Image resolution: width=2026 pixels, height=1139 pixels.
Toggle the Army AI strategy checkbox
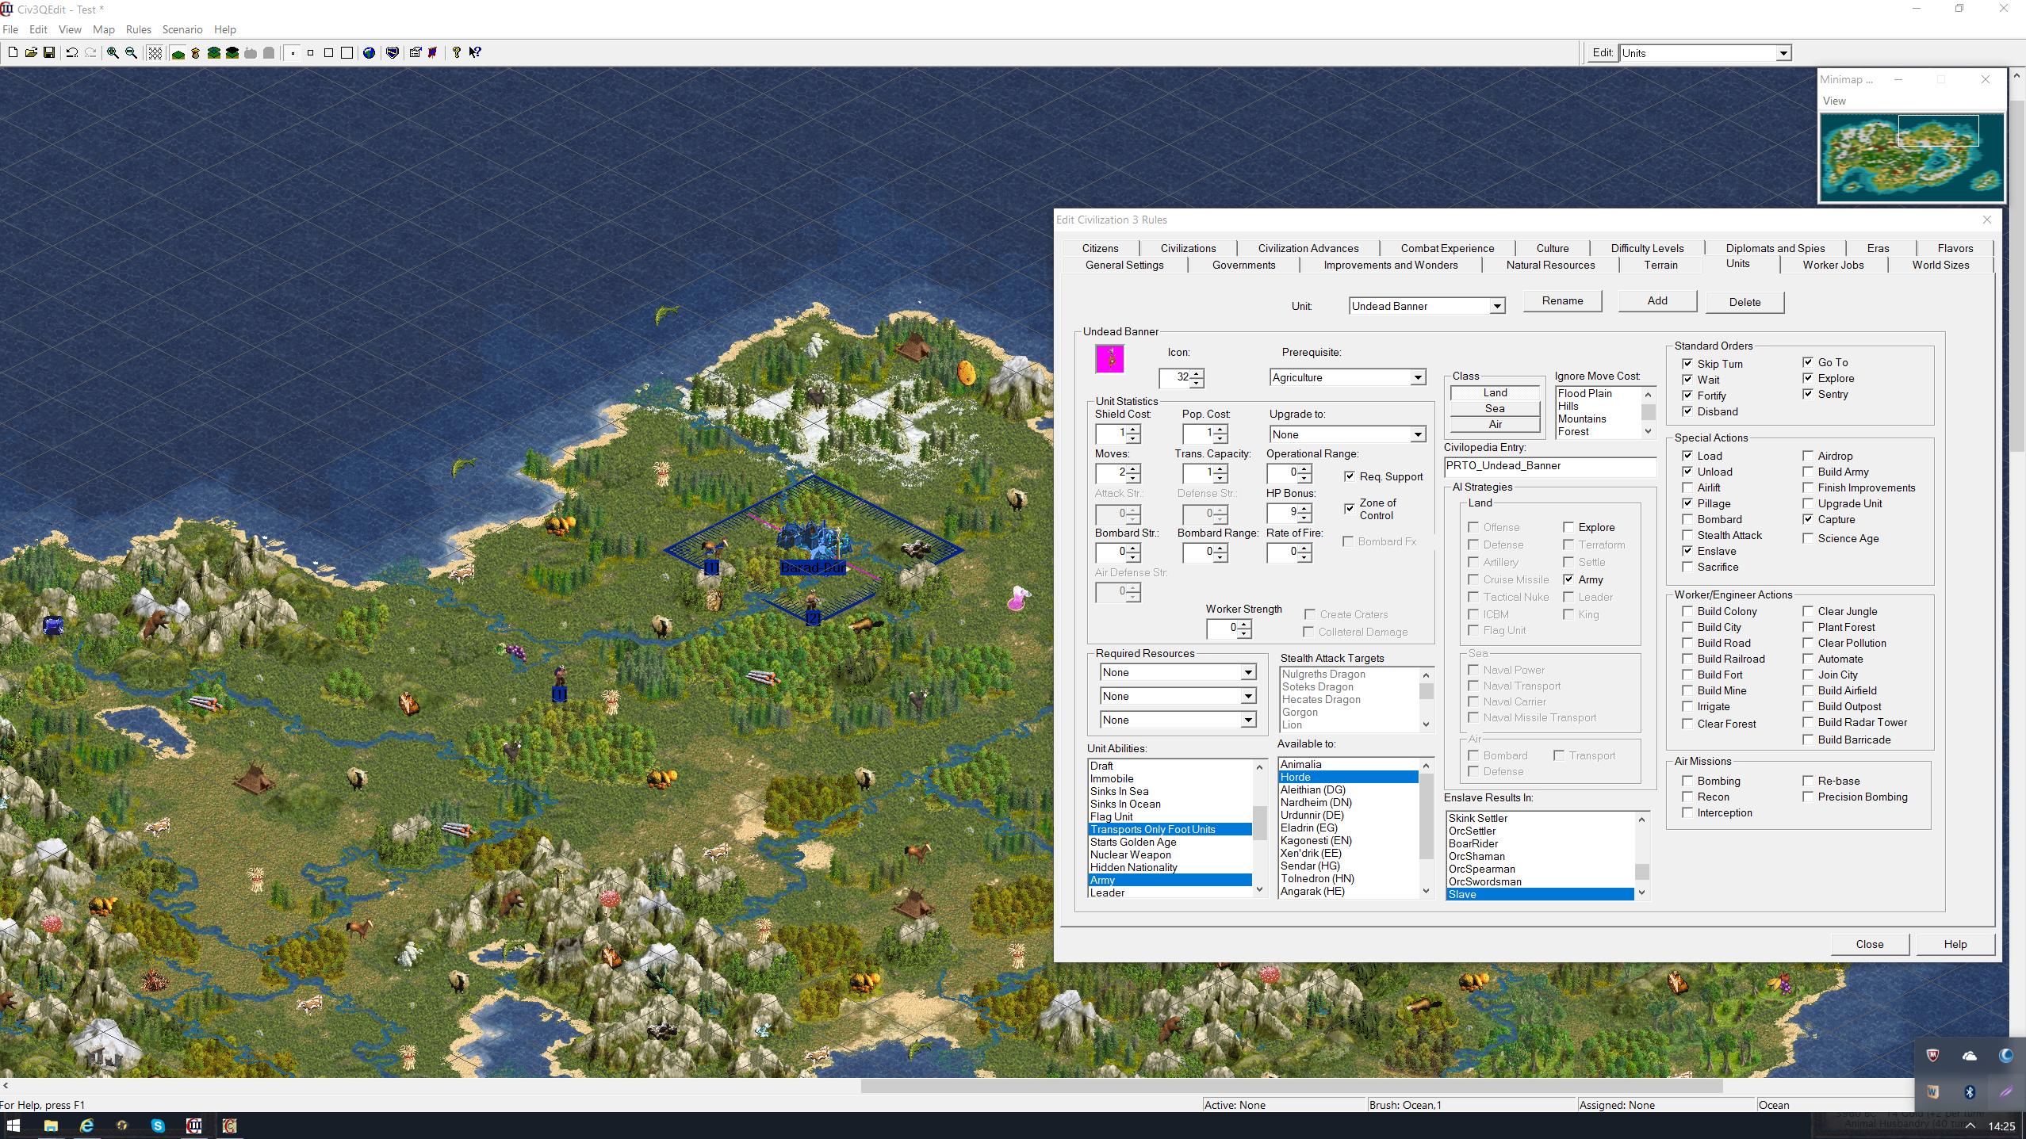[1568, 579]
